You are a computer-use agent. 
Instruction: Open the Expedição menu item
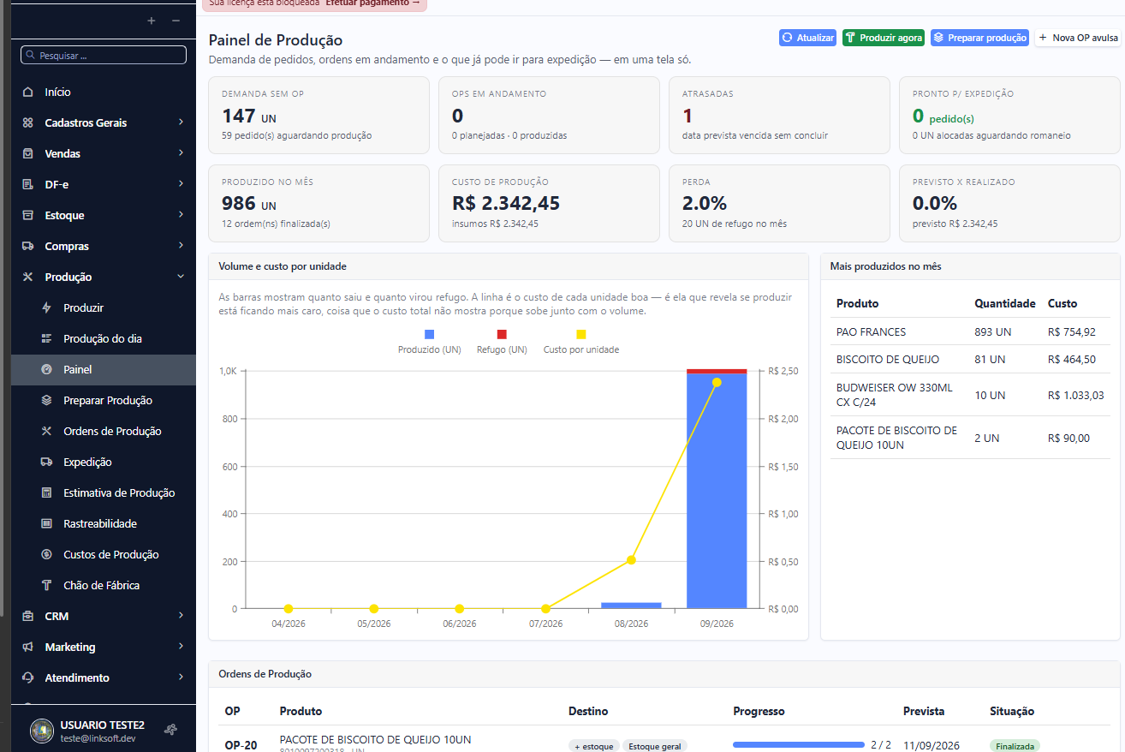point(104,462)
